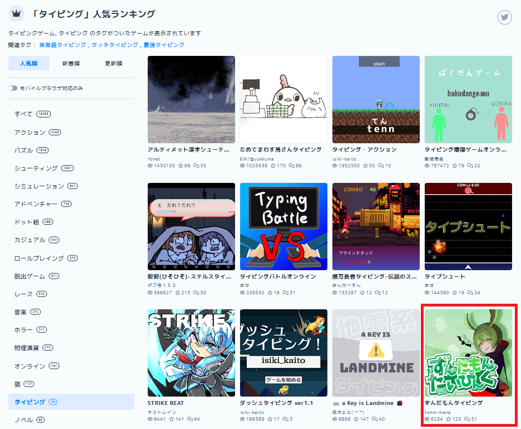Click author isiki-kaito under タイピング・アクション
The image size is (521, 429).
point(344,159)
